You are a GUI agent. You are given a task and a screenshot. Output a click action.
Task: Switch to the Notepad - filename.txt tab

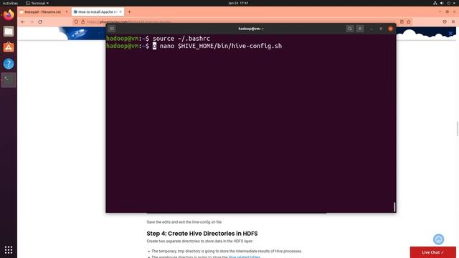tap(43, 12)
